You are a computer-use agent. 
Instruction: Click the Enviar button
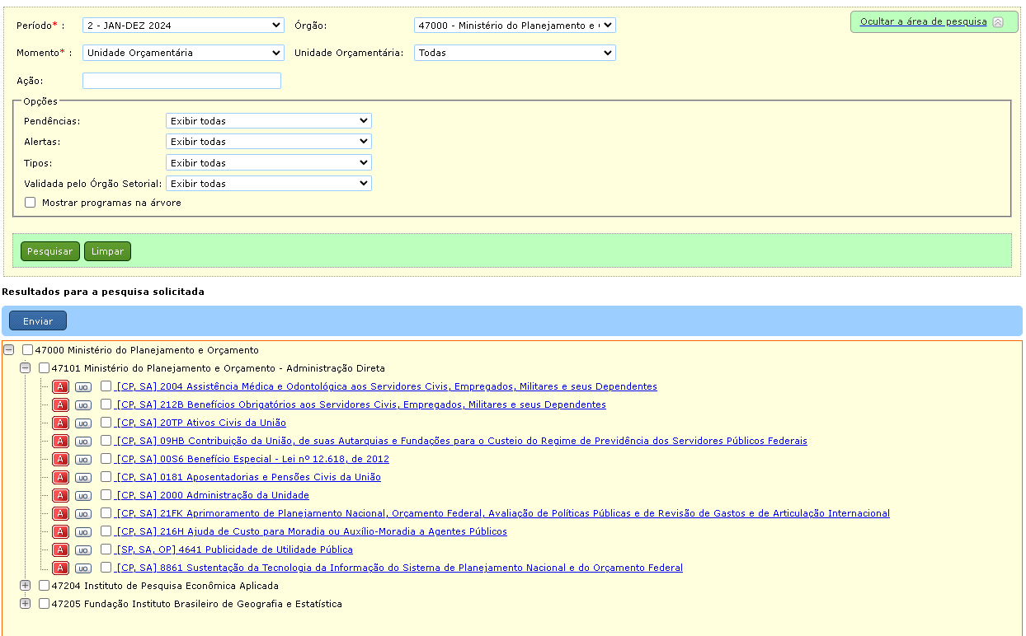38,320
